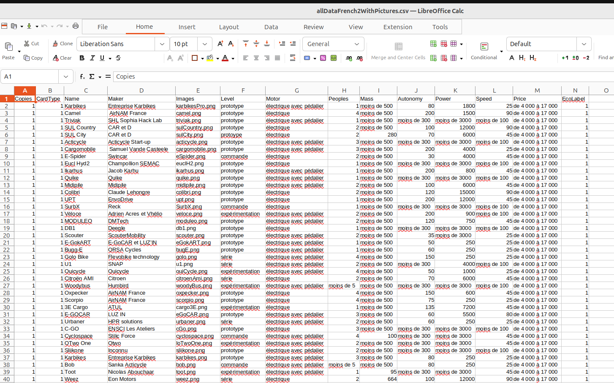The image size is (614, 383).
Task: Switch to the Insert tab
Action: pyautogui.click(x=187, y=27)
